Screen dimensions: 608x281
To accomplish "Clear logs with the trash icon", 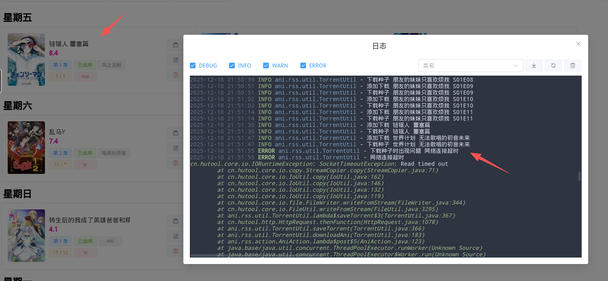I will coord(573,65).
